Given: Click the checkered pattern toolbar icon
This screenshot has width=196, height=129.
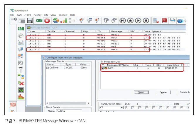Looking at the screenshot, I should (173, 20).
